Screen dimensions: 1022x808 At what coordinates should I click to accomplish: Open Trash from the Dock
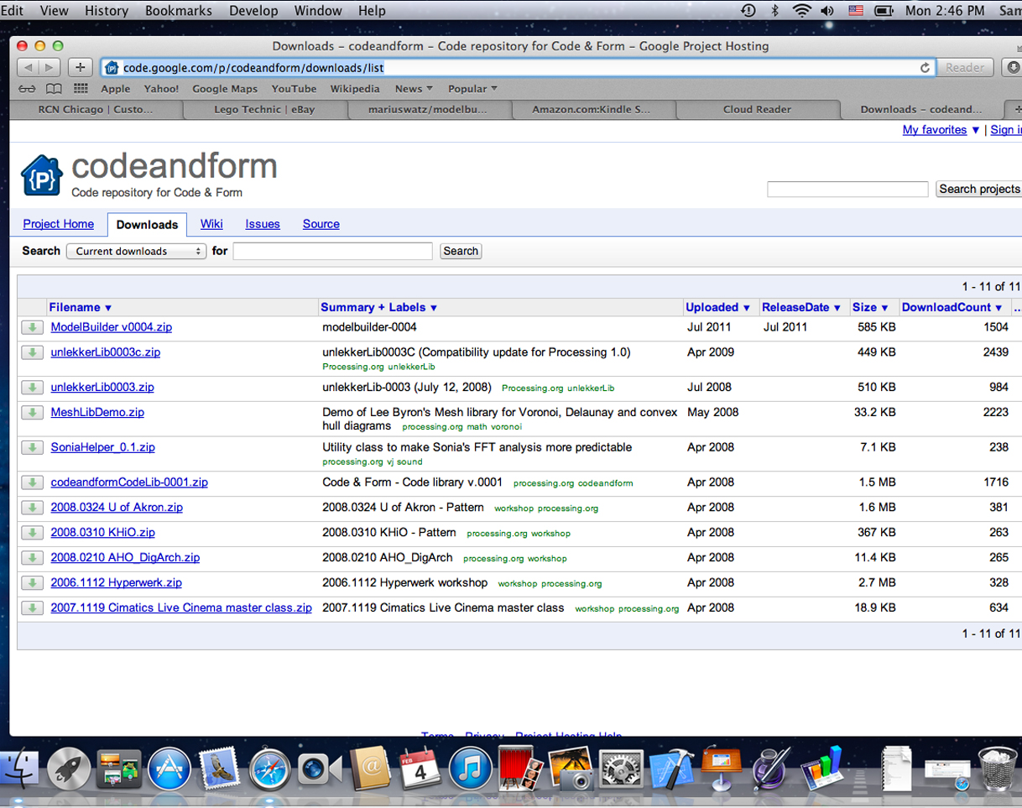click(998, 769)
